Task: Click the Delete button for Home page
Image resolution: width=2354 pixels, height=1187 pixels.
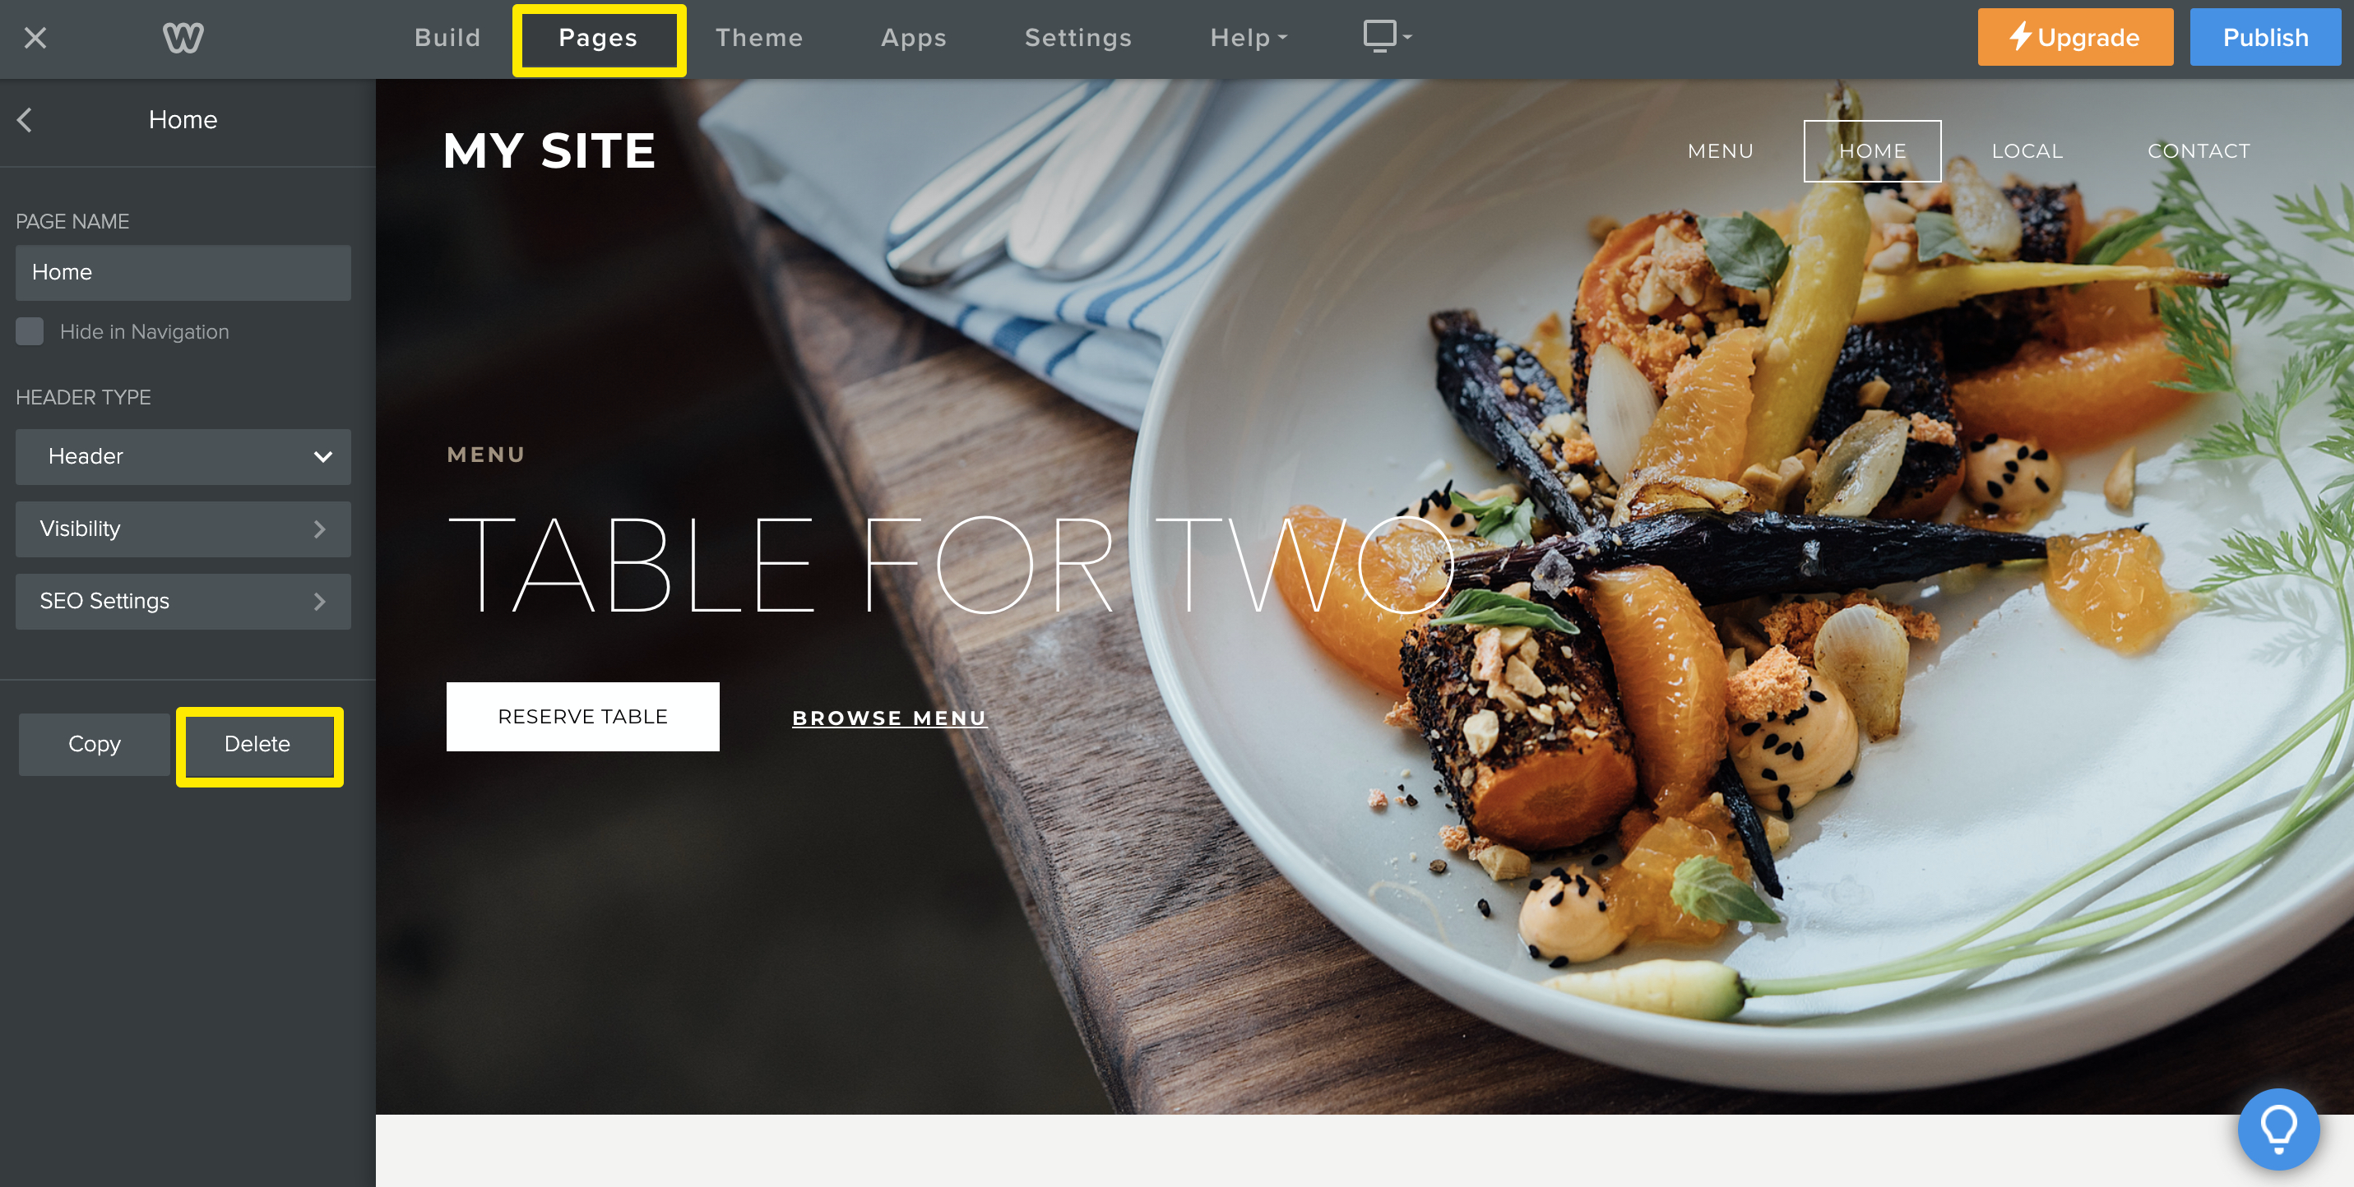Action: pos(259,743)
